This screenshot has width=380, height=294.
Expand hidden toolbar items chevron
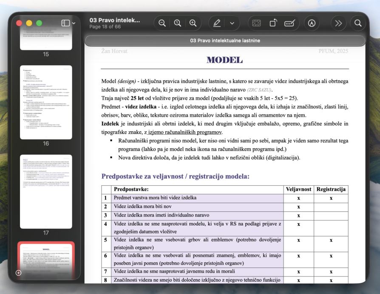338,23
